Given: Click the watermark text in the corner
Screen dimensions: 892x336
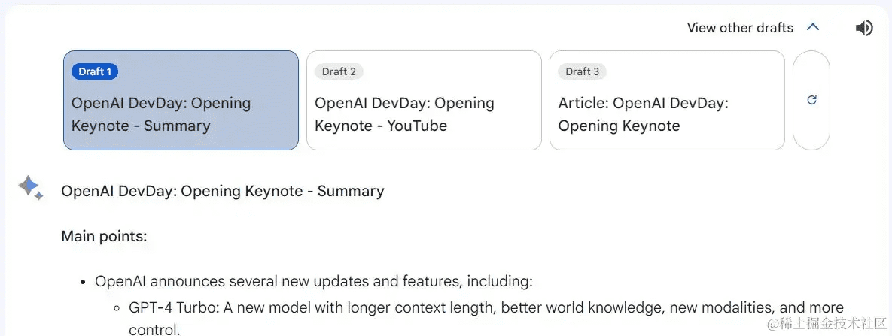Looking at the screenshot, I should tap(827, 324).
